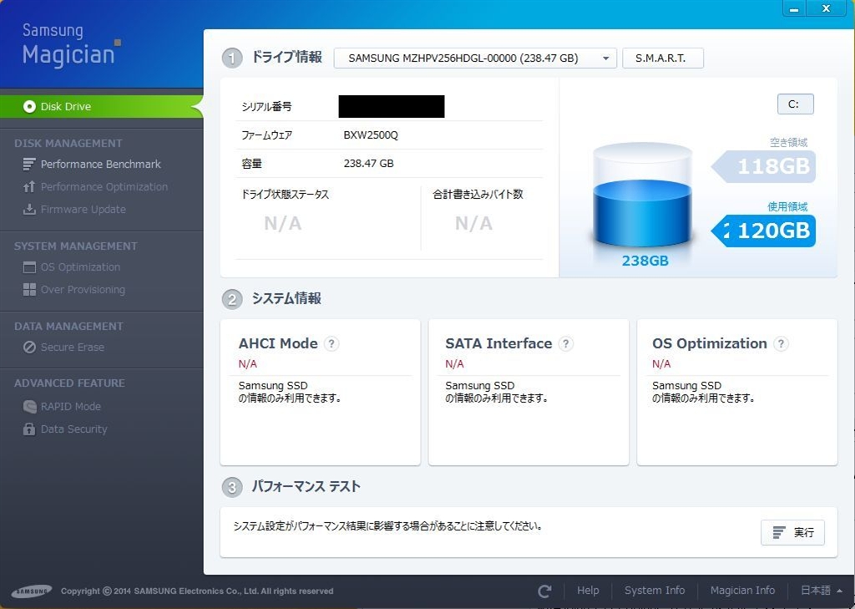Viewport: 855px width, 609px height.
Task: Open System Info in footer
Action: click(x=655, y=591)
